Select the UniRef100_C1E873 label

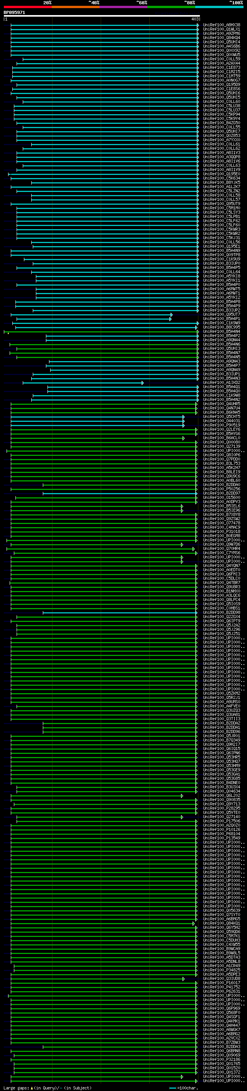[221, 67]
